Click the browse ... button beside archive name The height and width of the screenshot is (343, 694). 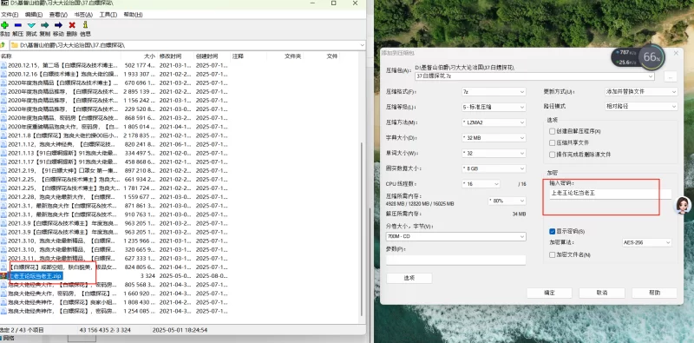pyautogui.click(x=671, y=76)
